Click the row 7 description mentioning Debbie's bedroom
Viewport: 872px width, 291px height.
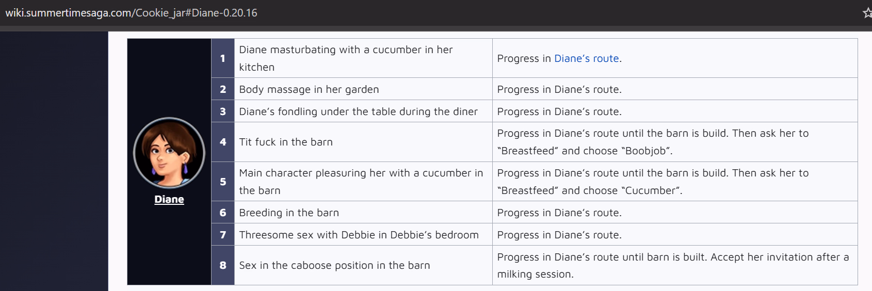point(359,235)
